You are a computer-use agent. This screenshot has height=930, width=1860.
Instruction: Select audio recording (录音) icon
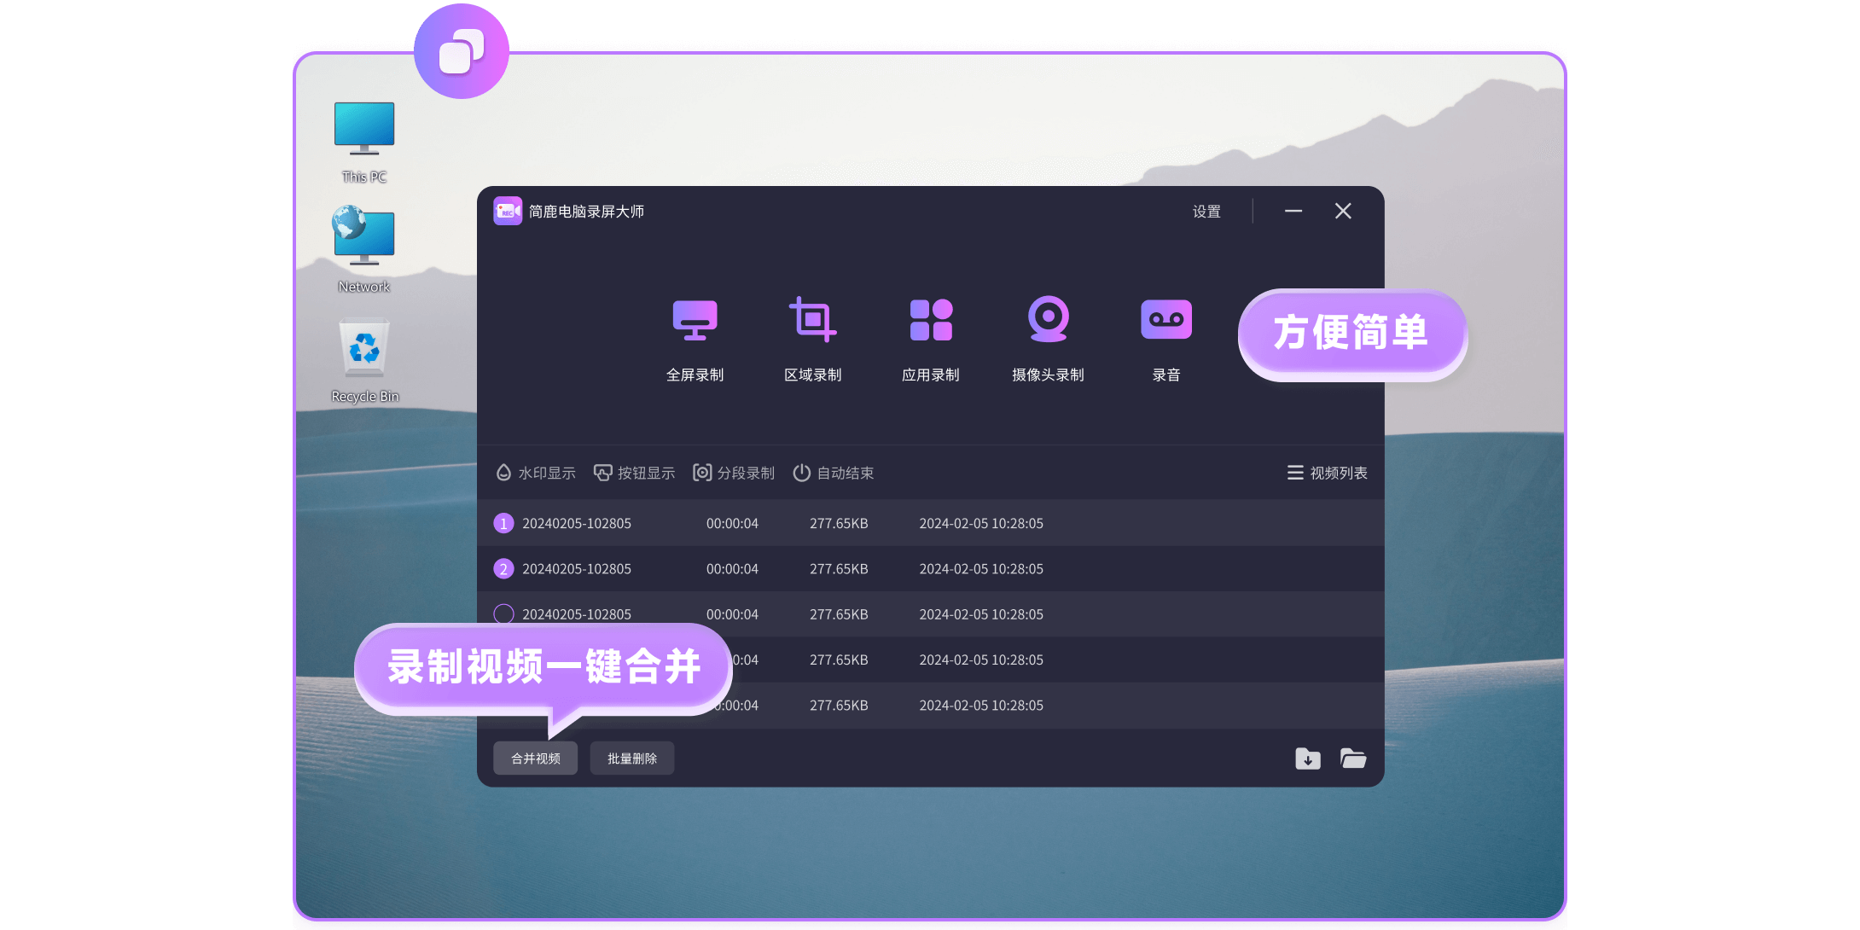tap(1165, 320)
